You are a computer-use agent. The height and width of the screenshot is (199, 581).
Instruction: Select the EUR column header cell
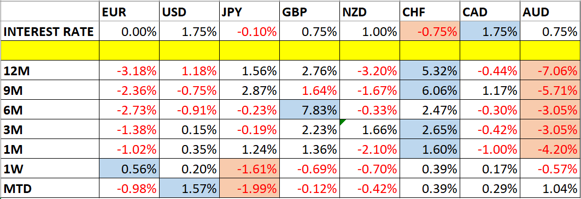click(130, 12)
